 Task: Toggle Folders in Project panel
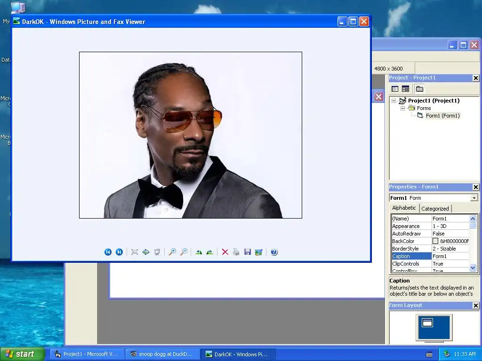pyautogui.click(x=419, y=89)
